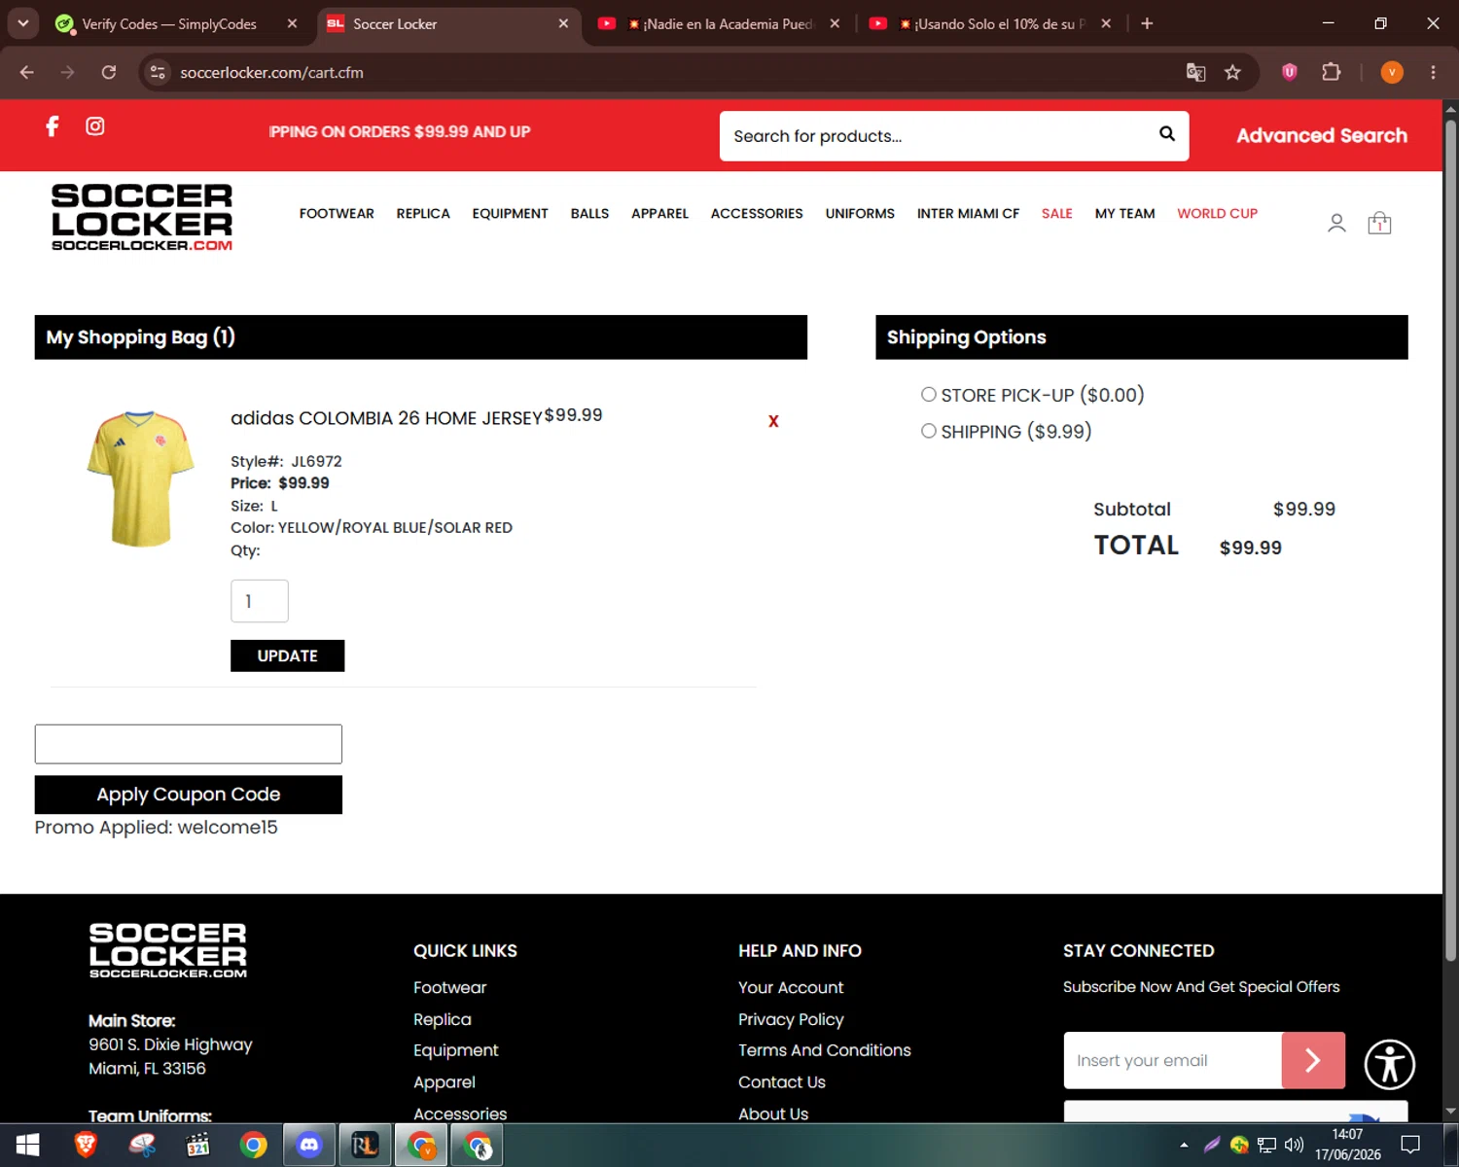Open the SALE menu item
The width and height of the screenshot is (1459, 1167).
click(x=1056, y=213)
